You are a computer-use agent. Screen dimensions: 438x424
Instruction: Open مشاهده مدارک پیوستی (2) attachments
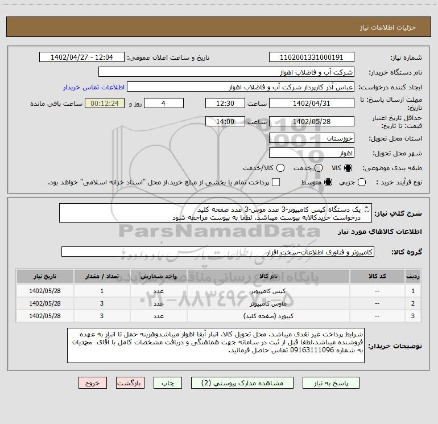pyautogui.click(x=242, y=383)
